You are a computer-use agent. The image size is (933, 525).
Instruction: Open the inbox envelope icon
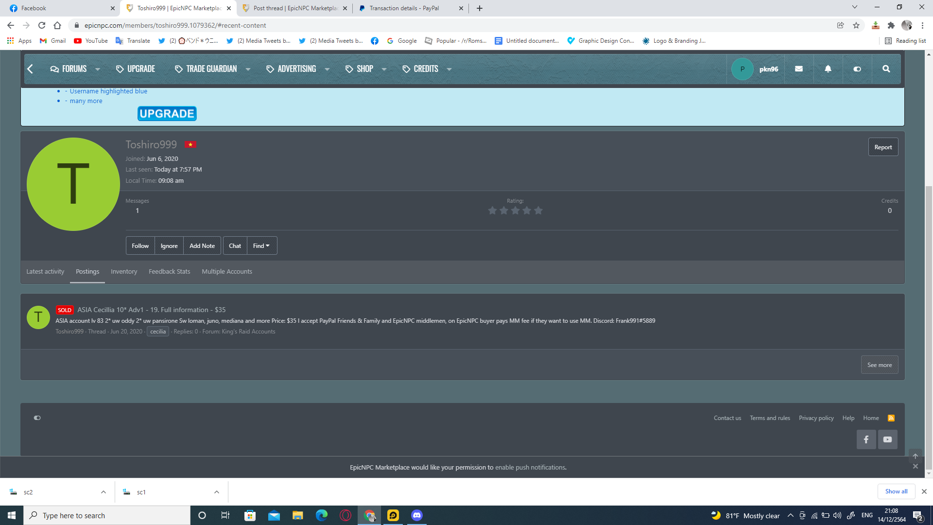[x=798, y=69]
